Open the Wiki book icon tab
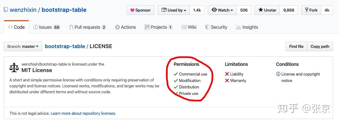Screen dimensions: 339x122 184,27
